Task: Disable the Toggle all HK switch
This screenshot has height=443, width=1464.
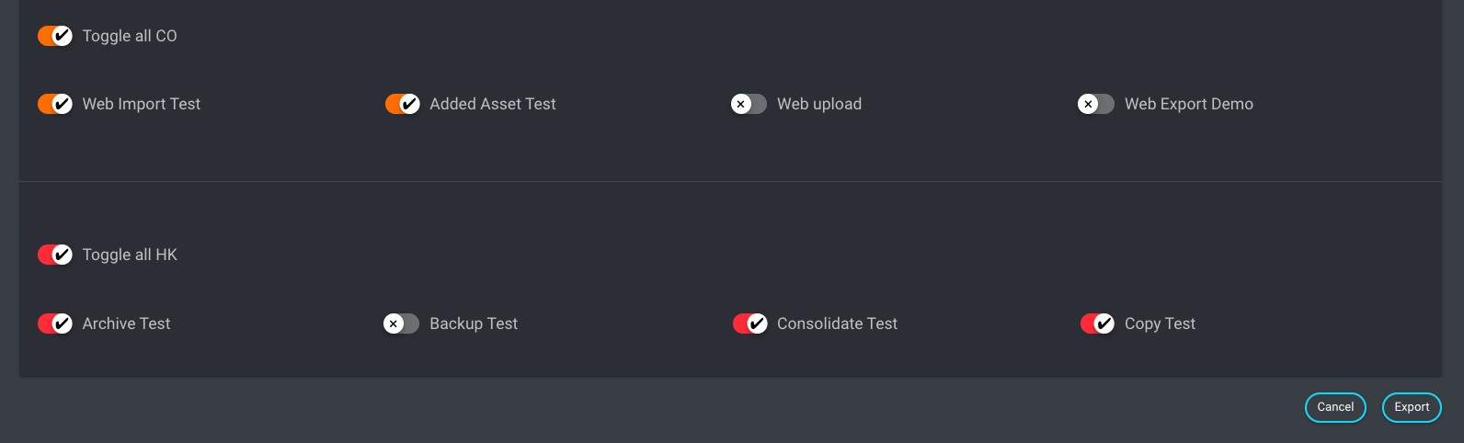Action: pos(55,255)
